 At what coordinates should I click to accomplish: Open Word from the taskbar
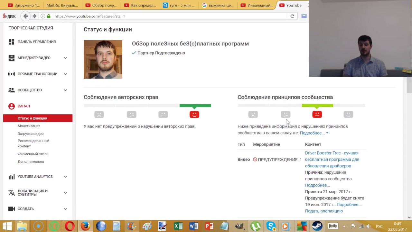(x=193, y=226)
